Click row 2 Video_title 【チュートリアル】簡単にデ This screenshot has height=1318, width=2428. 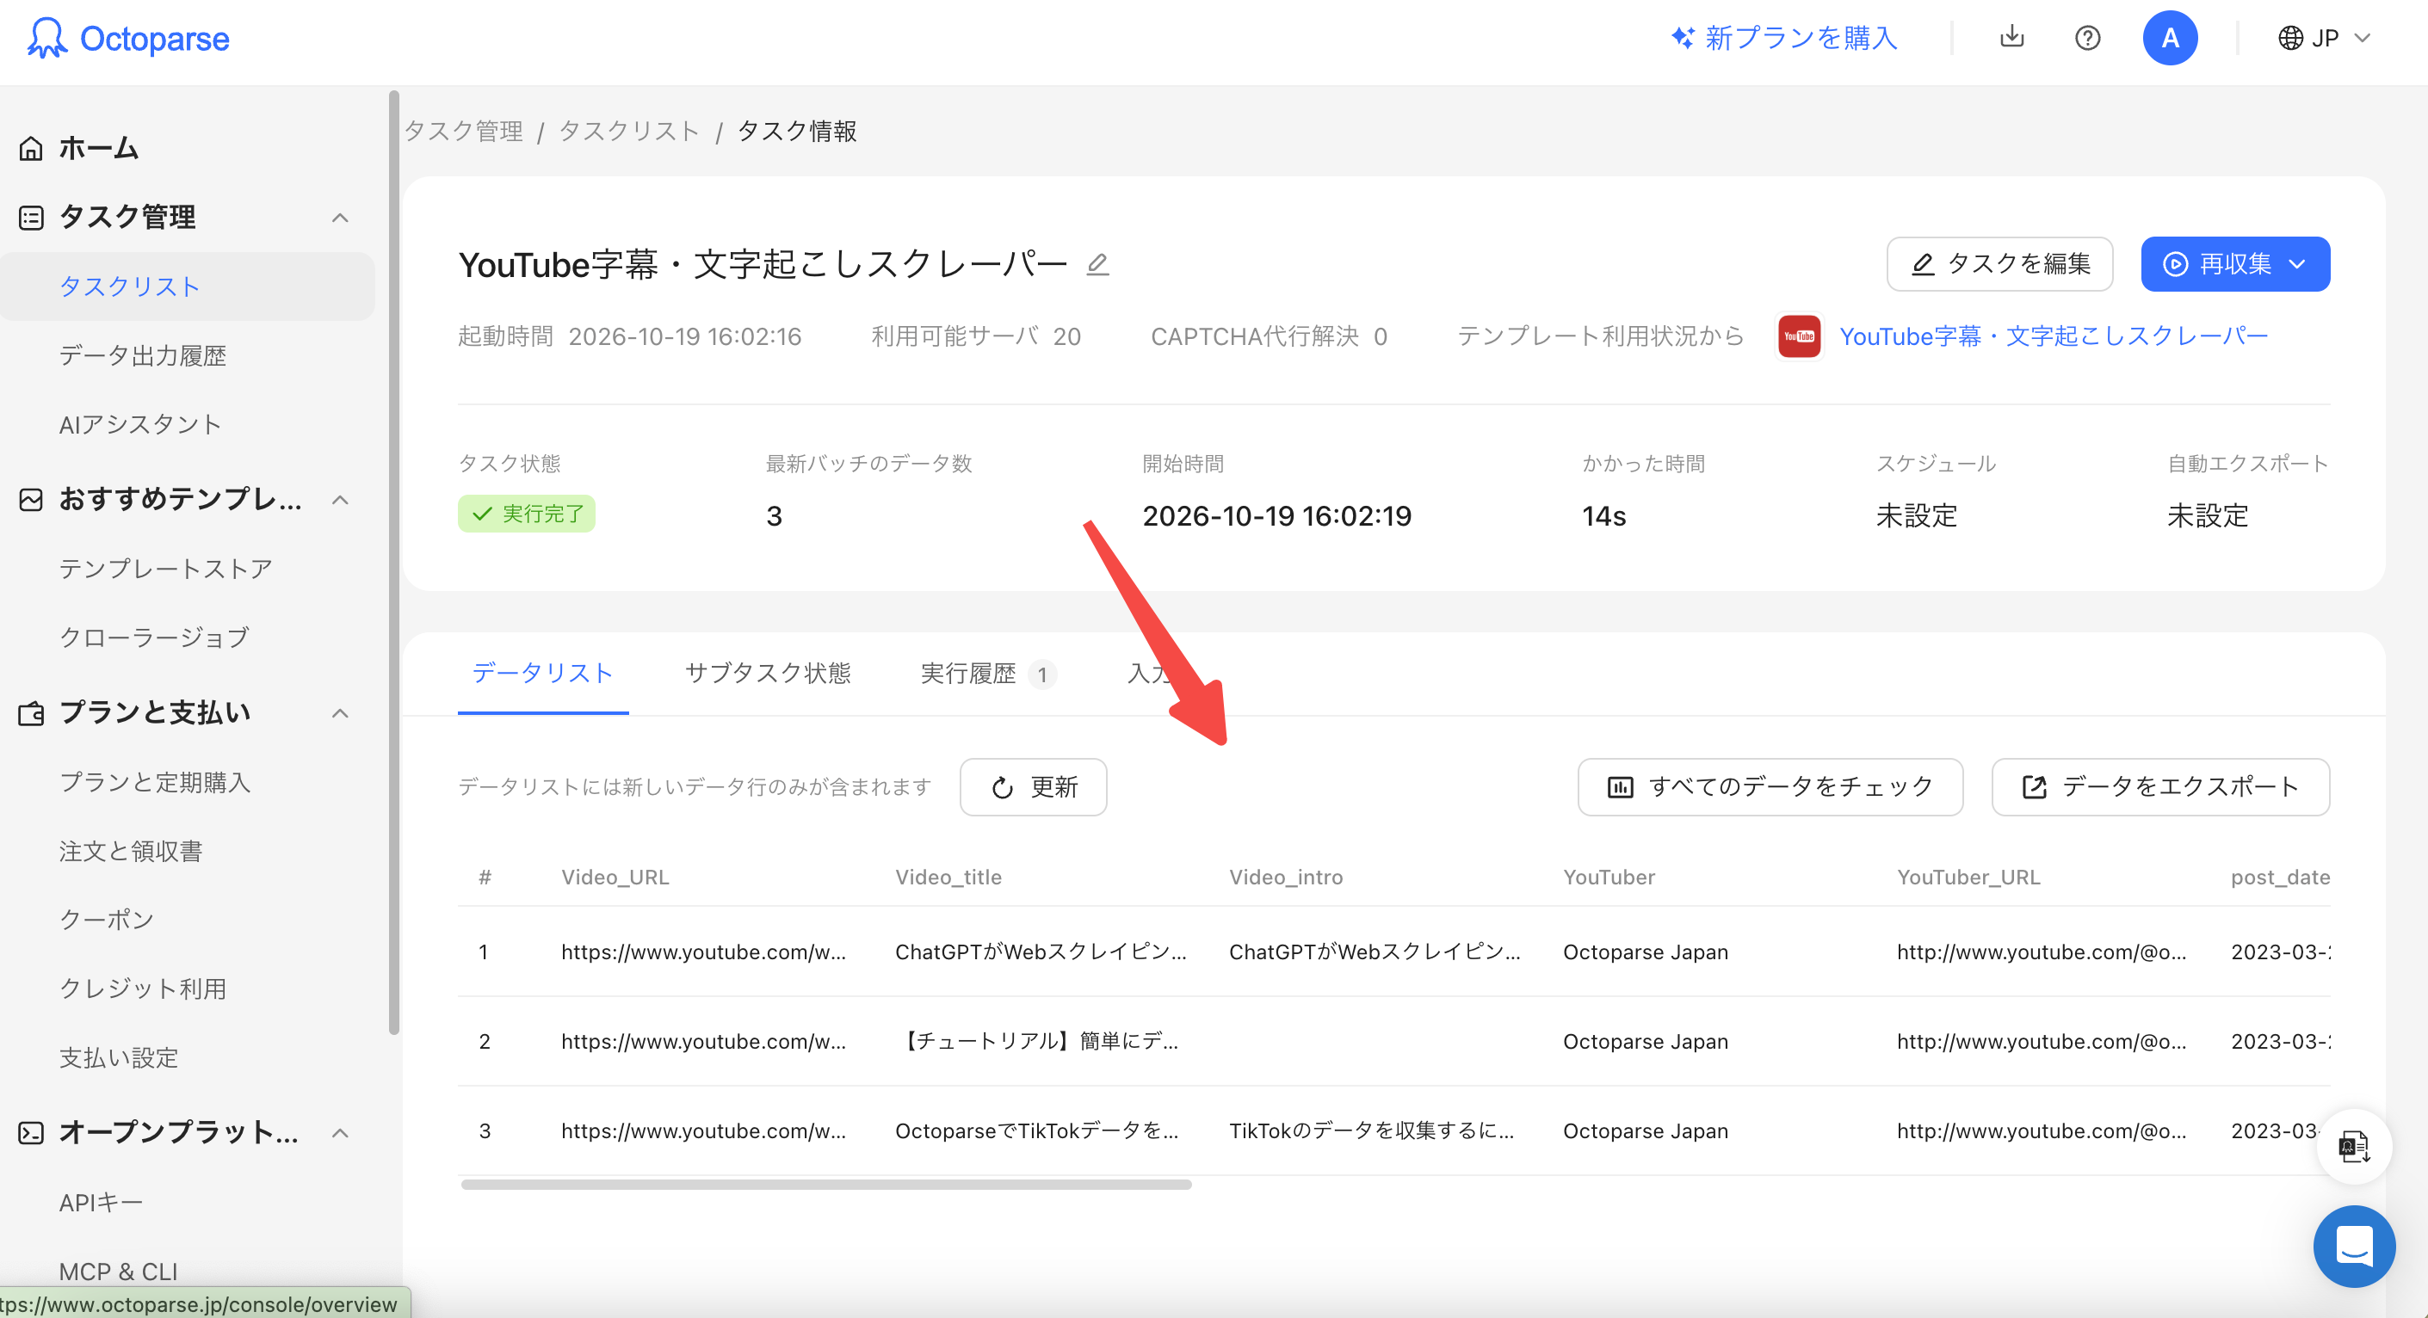1037,1041
